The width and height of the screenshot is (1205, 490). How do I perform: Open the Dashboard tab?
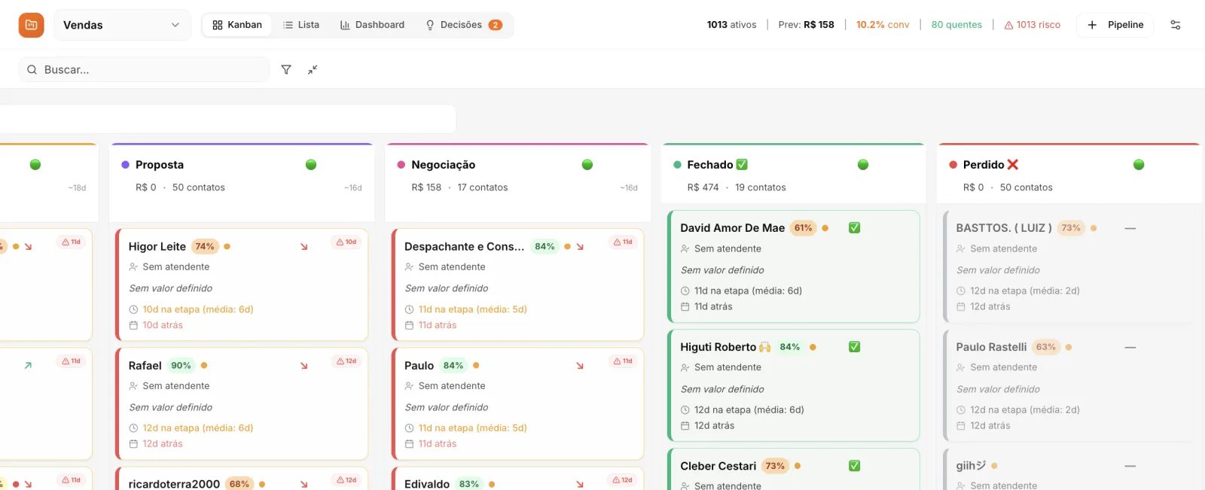point(372,25)
